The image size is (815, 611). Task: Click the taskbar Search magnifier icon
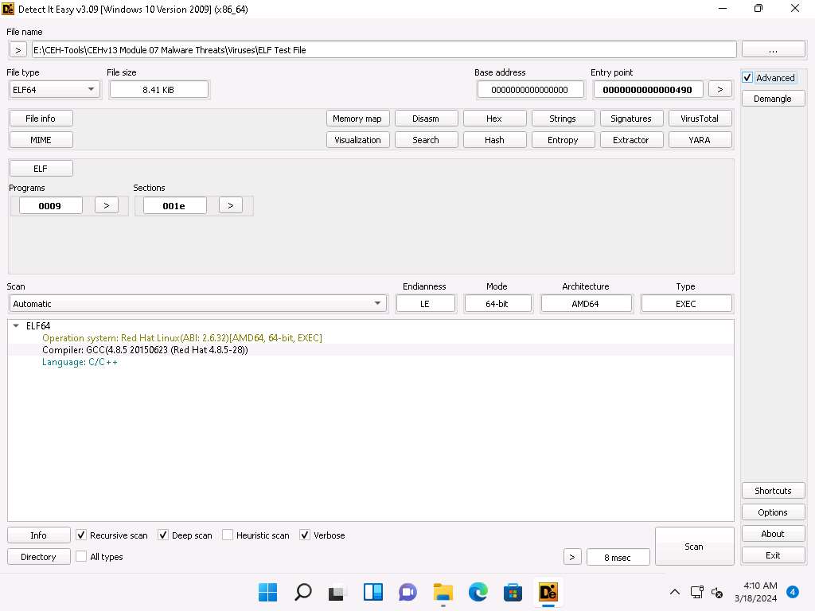coord(303,592)
